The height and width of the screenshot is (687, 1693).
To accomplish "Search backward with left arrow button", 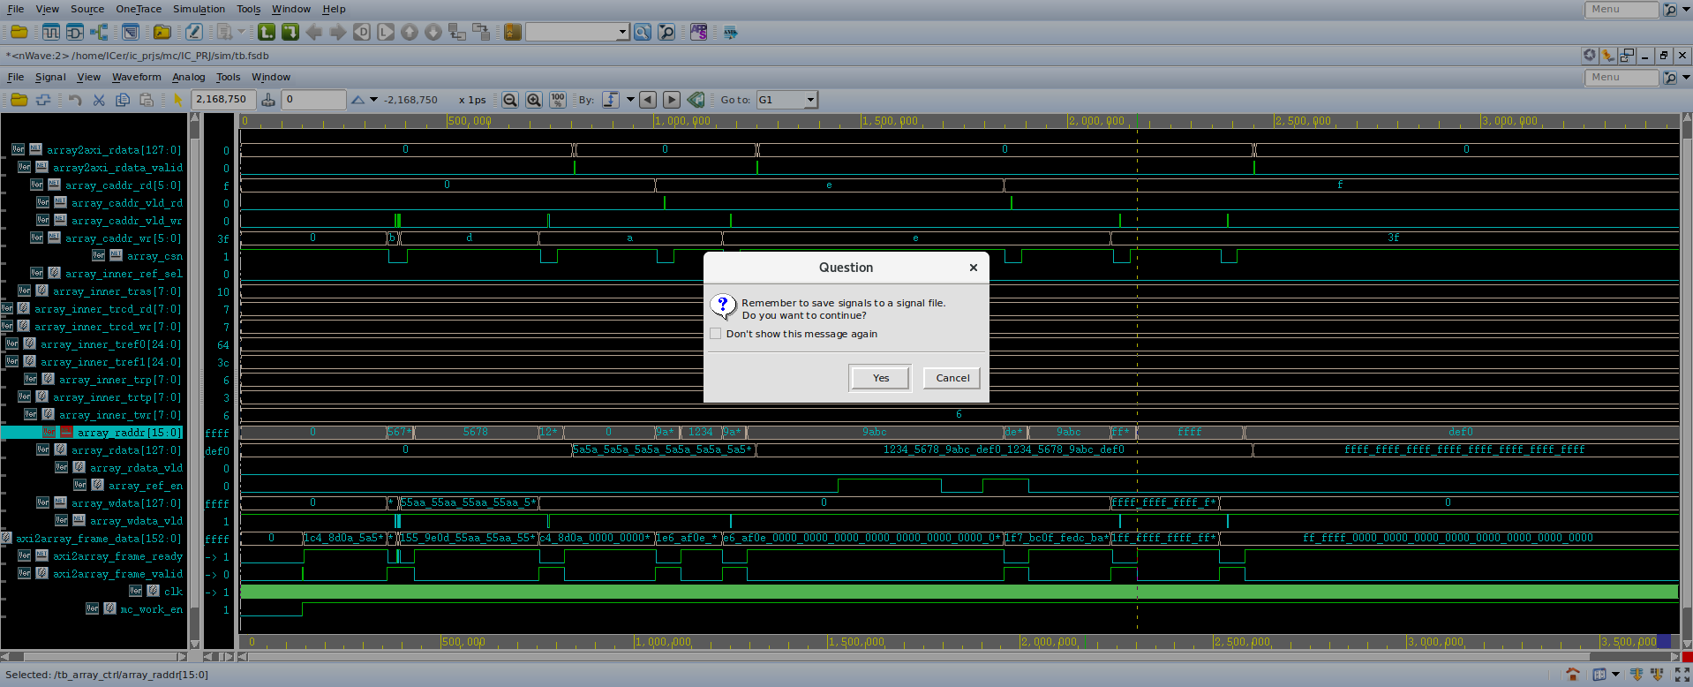I will (648, 100).
